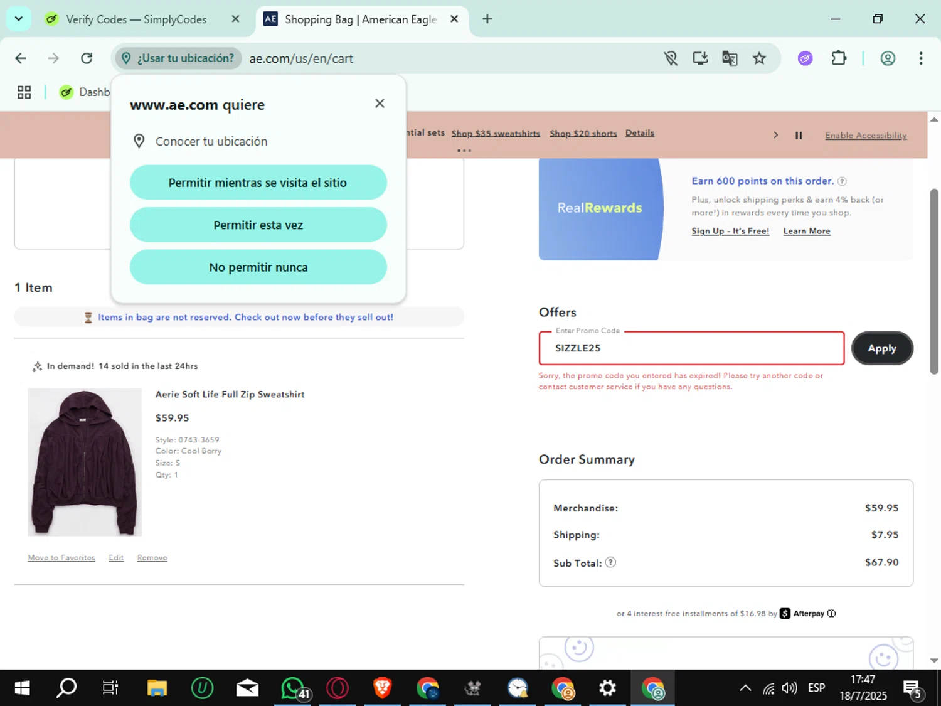
Task: Click the Sub Total help icon
Action: 610,562
